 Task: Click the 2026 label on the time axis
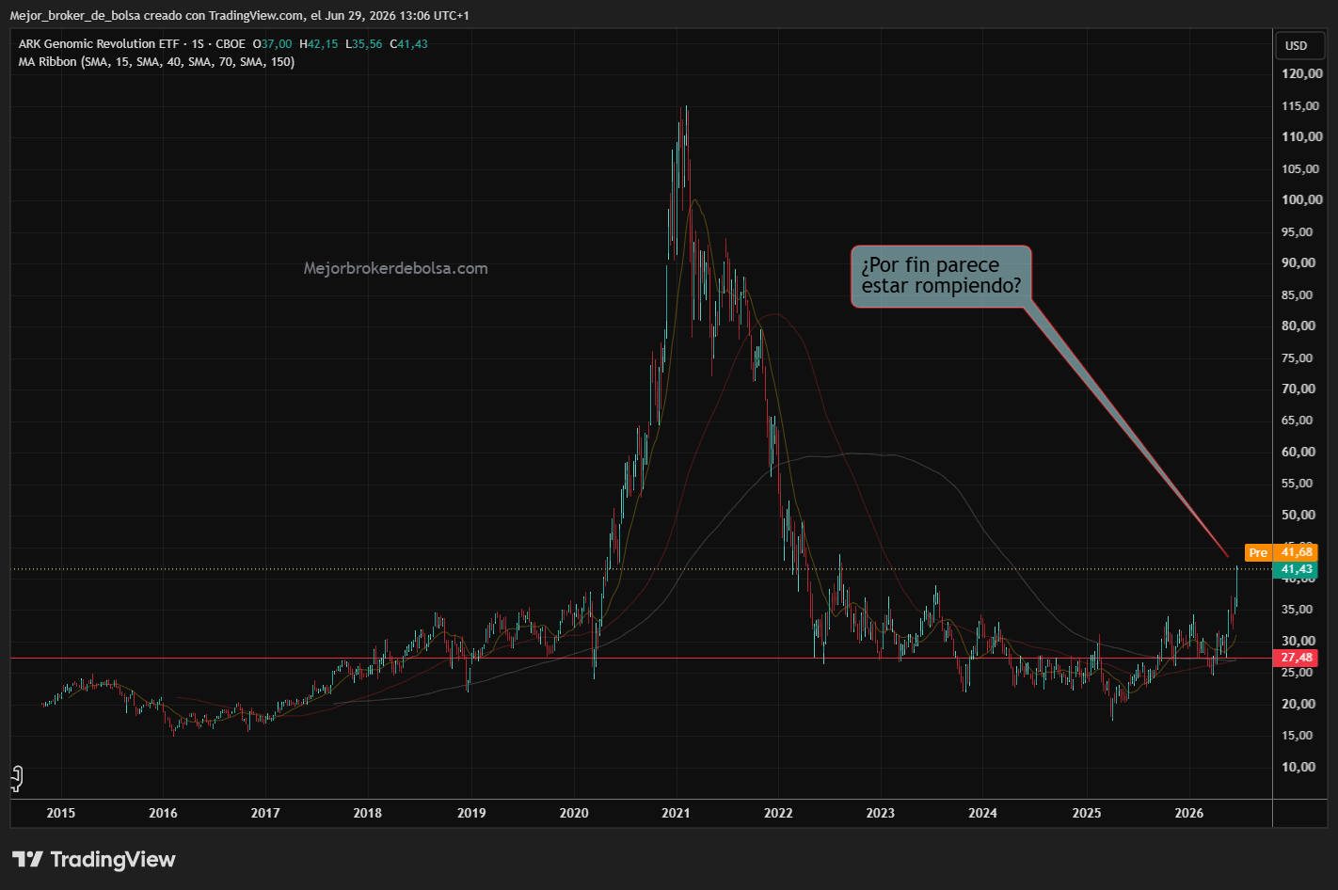click(1189, 813)
